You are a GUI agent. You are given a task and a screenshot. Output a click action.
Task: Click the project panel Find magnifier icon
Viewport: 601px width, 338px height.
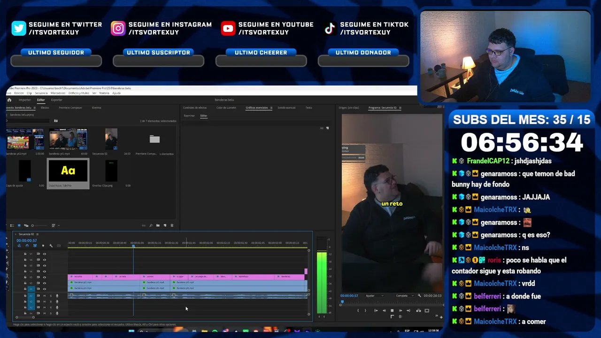[x=151, y=226]
